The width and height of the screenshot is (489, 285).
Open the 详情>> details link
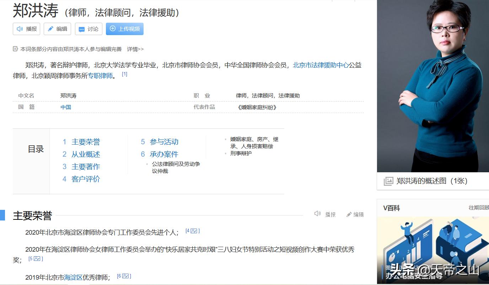pos(135,49)
